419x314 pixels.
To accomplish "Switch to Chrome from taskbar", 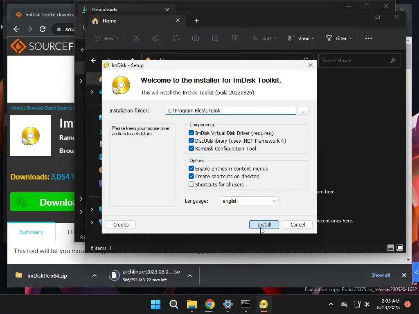I will (x=210, y=304).
